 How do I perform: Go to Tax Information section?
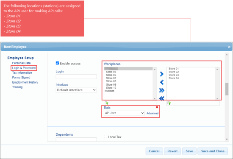point(22,73)
